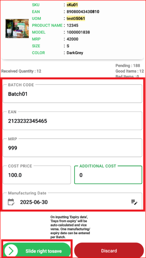
Task: Click the expiry date help note text
Action: 71,227
